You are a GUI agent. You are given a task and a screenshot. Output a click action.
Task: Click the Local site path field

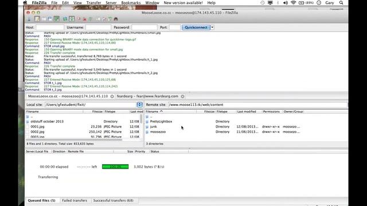(x=91, y=105)
